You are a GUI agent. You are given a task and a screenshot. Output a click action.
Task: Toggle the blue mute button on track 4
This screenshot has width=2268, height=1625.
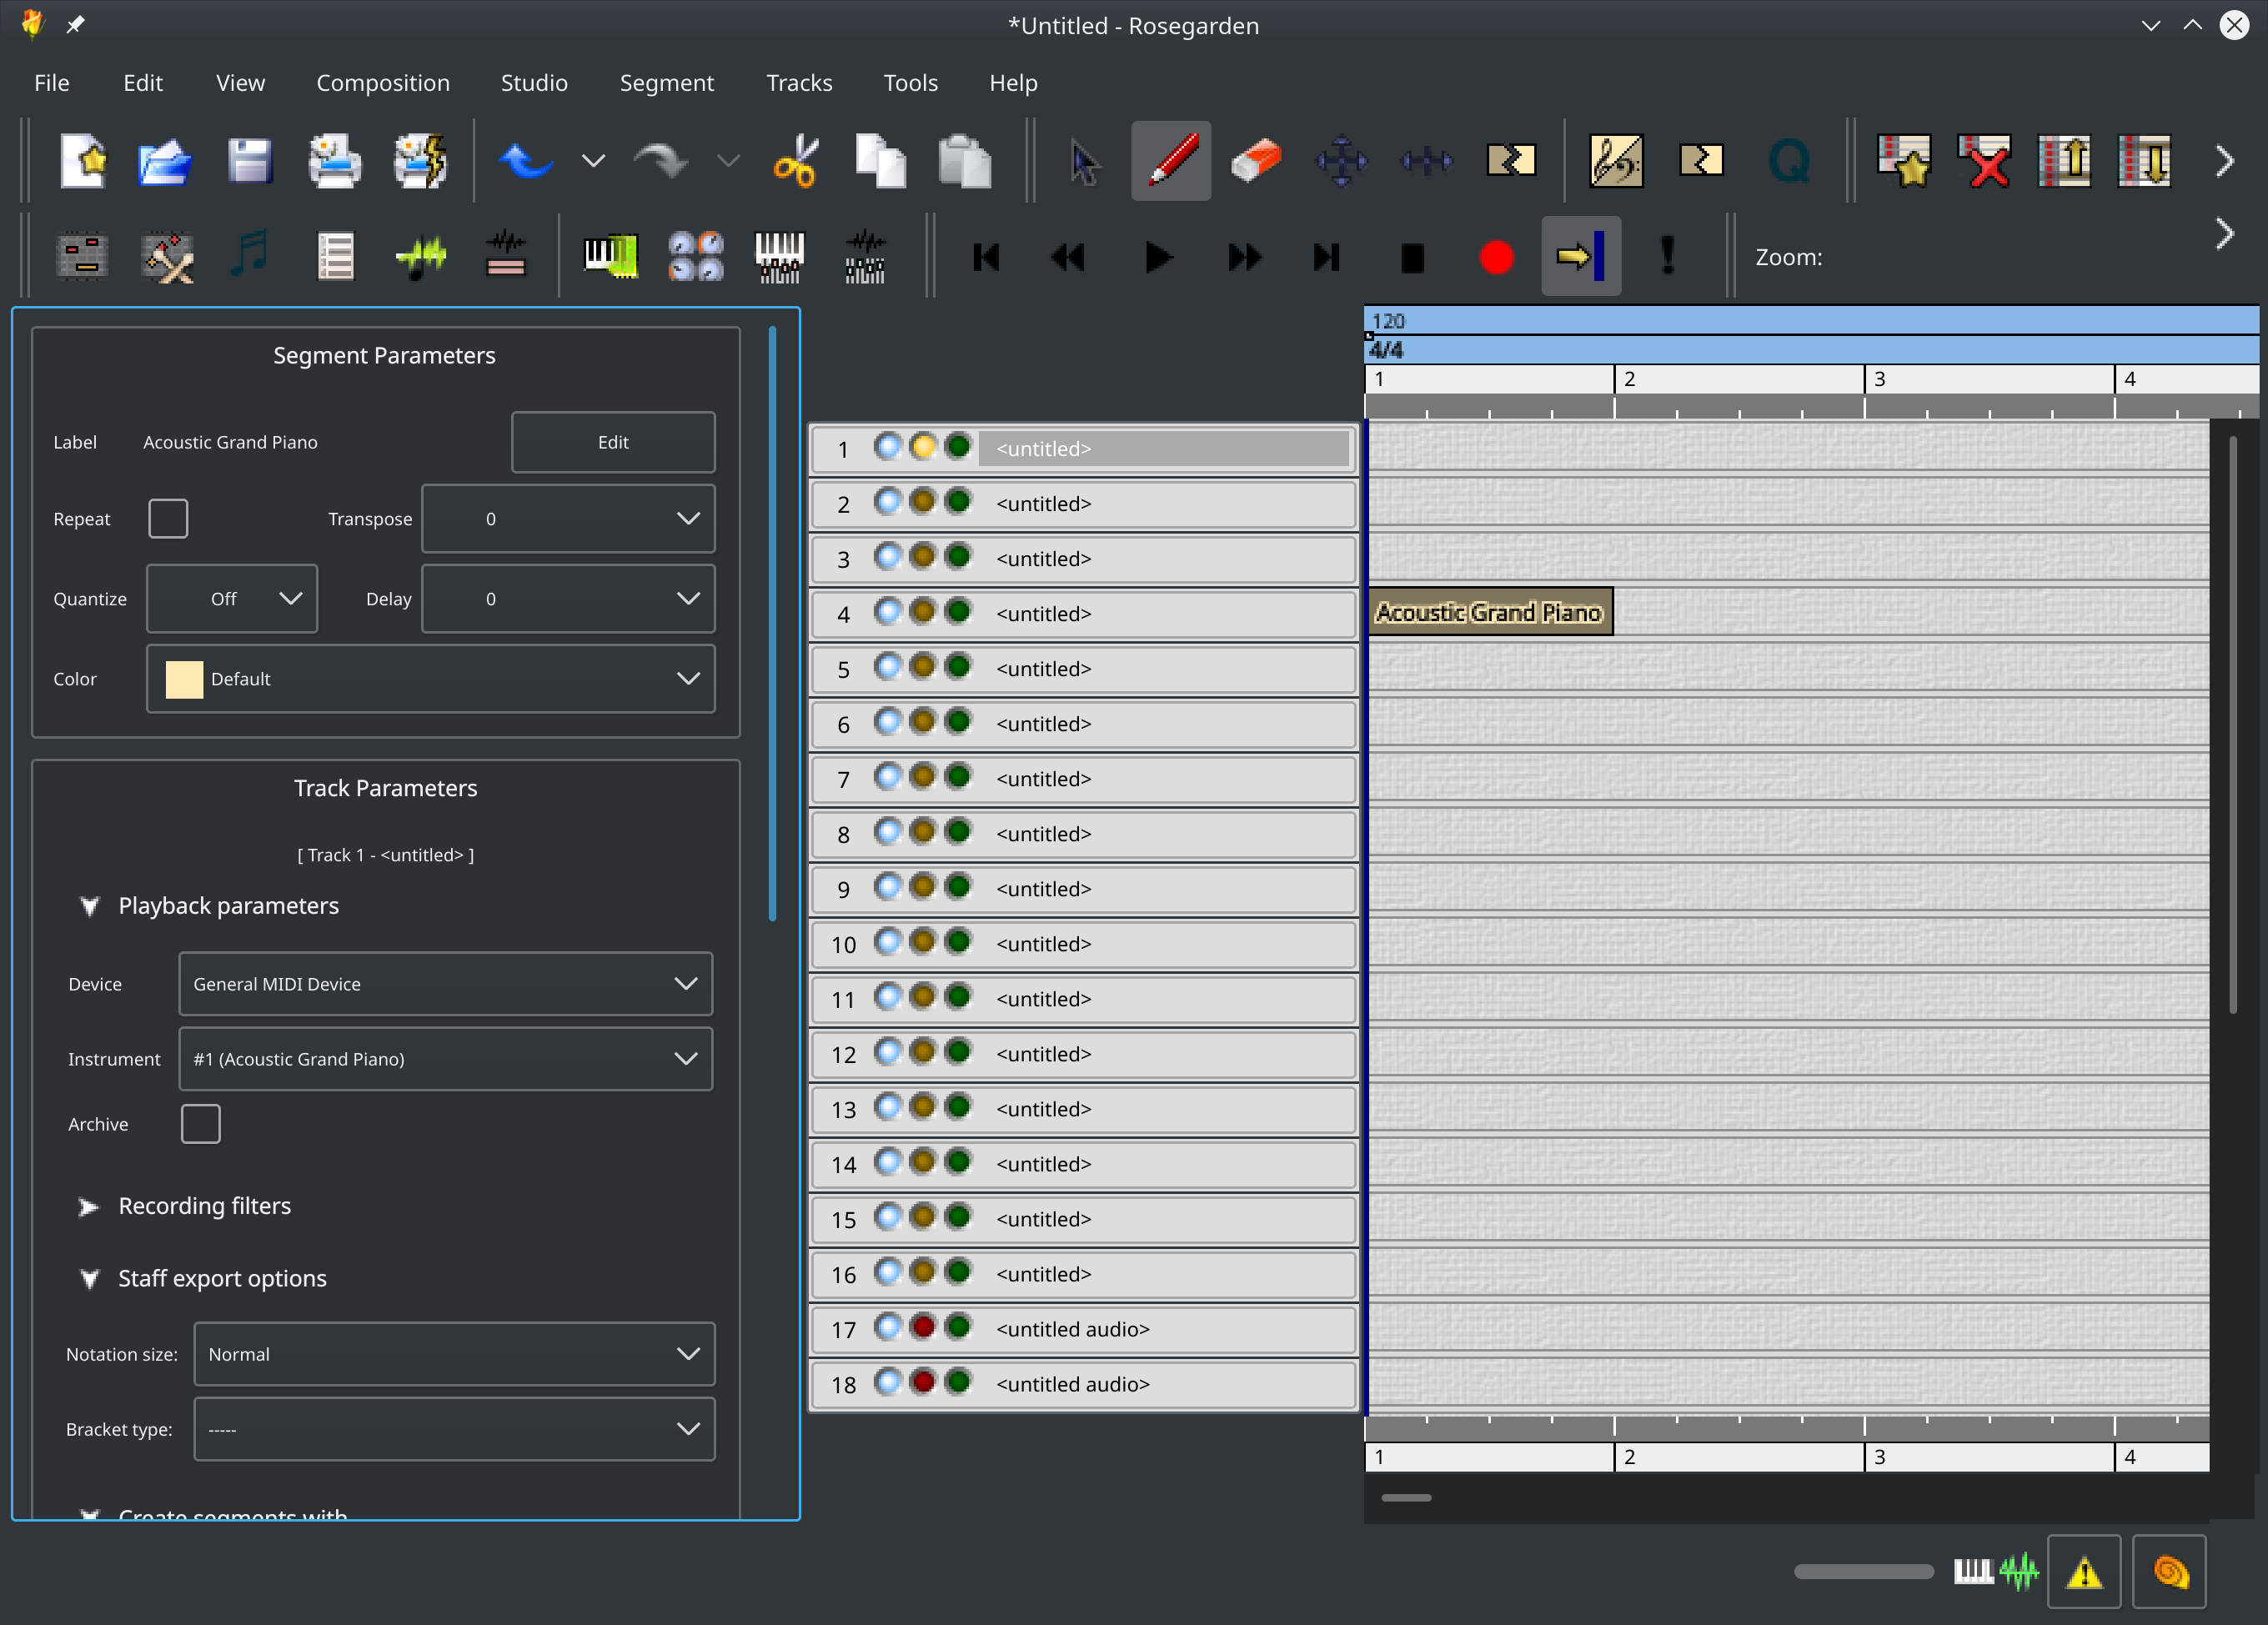coord(886,612)
